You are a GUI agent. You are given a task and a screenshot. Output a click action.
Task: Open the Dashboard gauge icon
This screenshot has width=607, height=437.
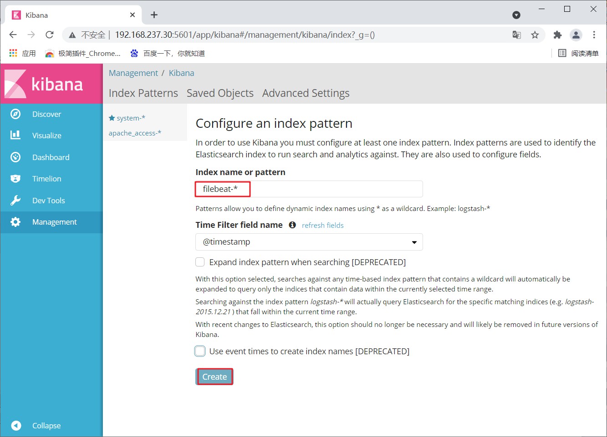[x=15, y=157]
